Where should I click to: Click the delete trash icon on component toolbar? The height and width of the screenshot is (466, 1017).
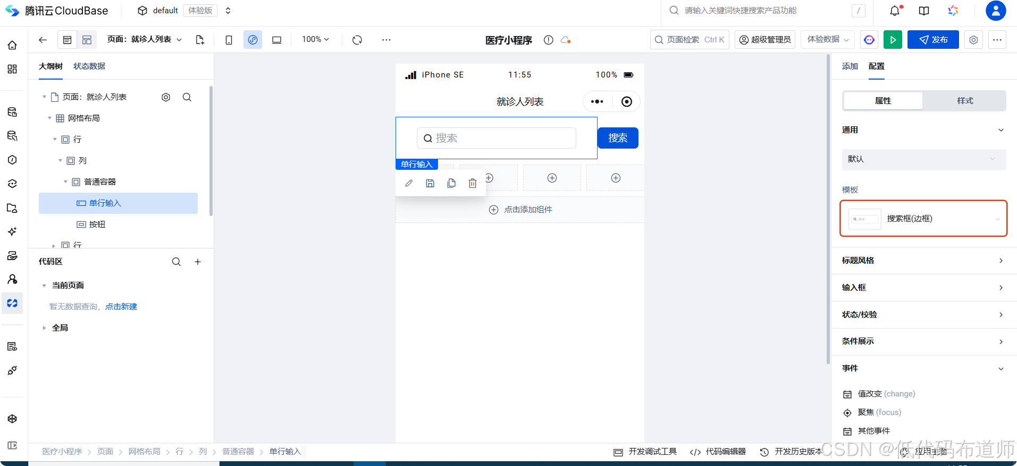473,183
